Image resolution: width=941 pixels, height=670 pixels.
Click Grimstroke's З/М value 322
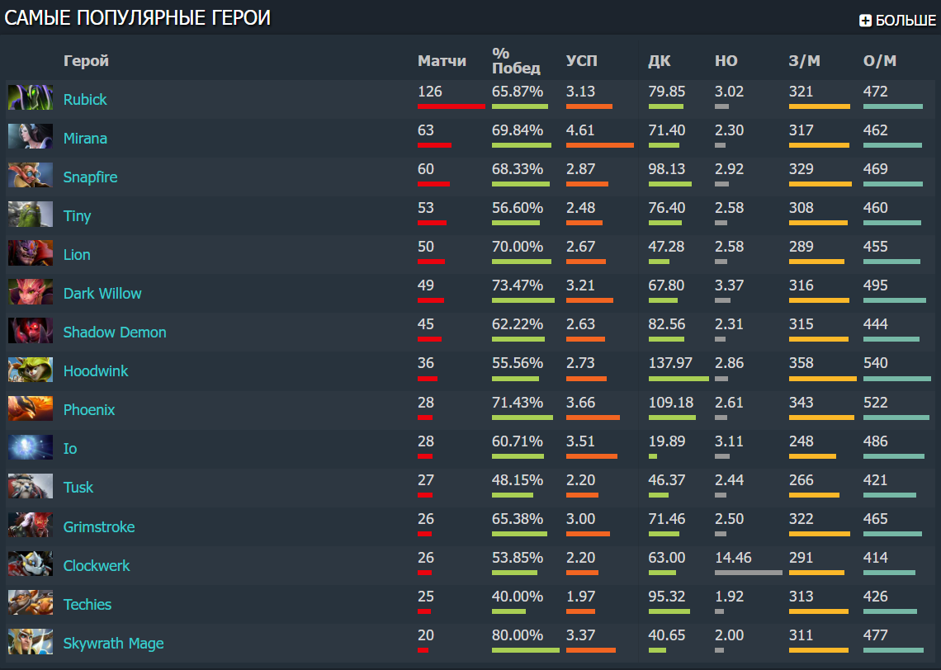pyautogui.click(x=802, y=519)
